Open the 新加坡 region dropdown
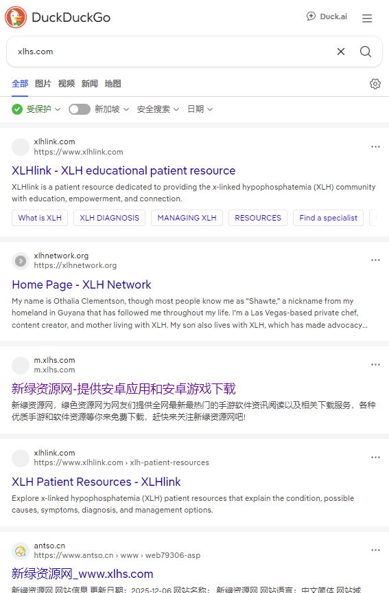 pos(112,109)
